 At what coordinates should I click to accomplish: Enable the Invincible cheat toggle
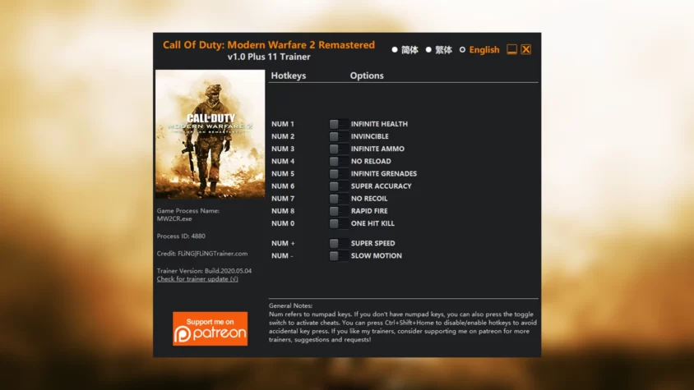[339, 136]
